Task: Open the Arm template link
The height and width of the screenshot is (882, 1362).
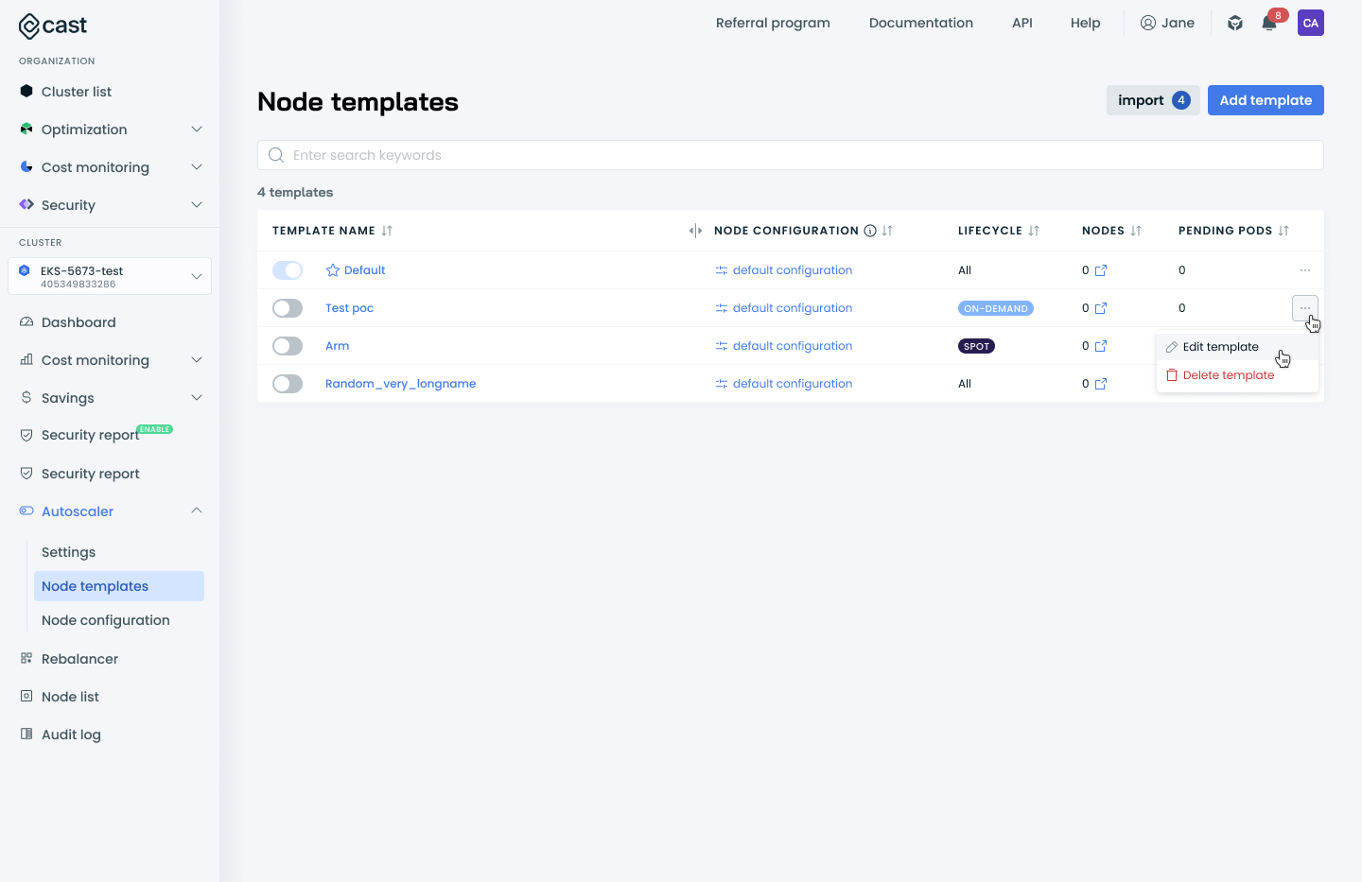Action: point(337,346)
